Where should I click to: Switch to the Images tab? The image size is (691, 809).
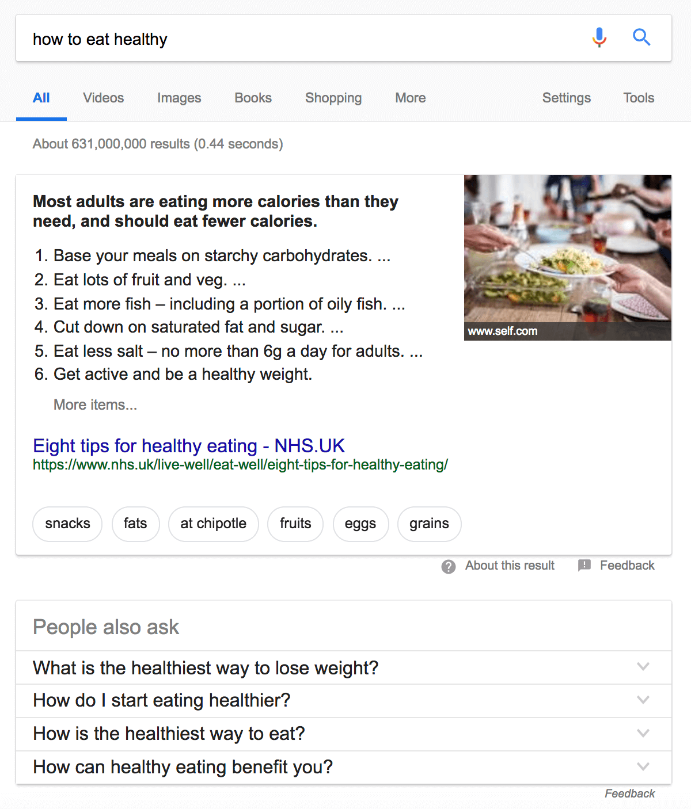(x=179, y=98)
